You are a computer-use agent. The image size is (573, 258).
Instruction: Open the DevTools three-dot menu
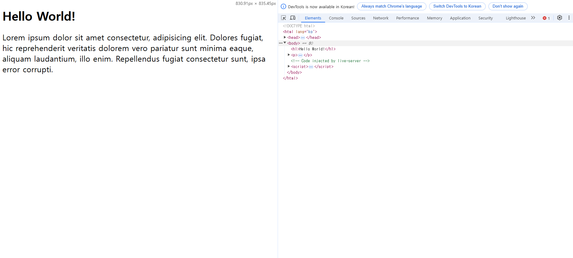(569, 18)
